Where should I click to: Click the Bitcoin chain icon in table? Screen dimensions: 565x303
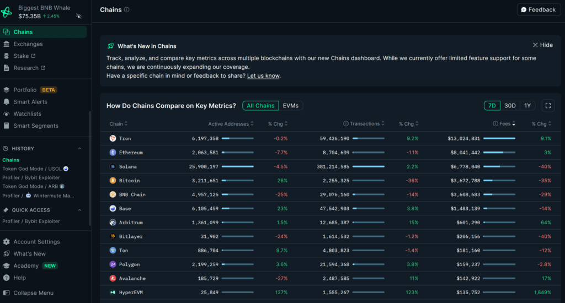[113, 181]
